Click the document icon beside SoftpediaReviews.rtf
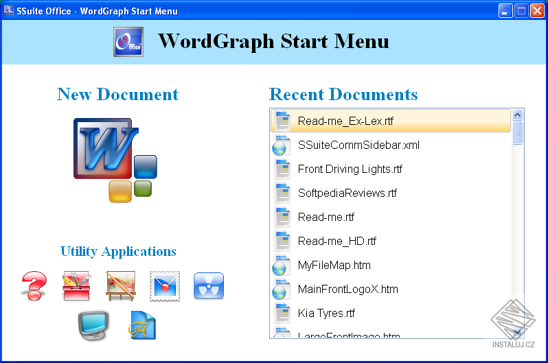Image resolution: width=548 pixels, height=363 pixels. point(282,193)
